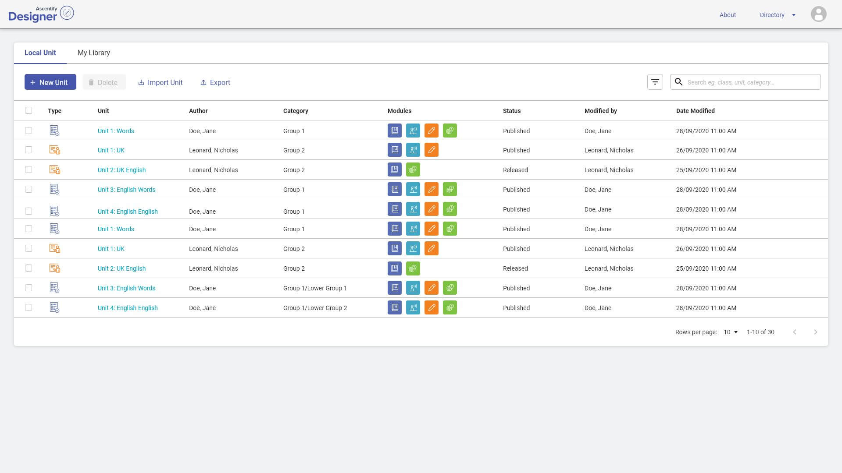Open green chat module for Unit 3 in plain Group 1
This screenshot has width=842, height=473.
[x=450, y=189]
